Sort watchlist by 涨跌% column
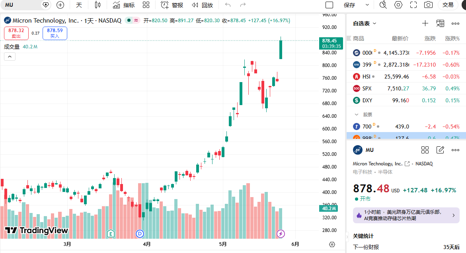Image resolution: width=466 pixels, height=253 pixels. tap(452, 38)
